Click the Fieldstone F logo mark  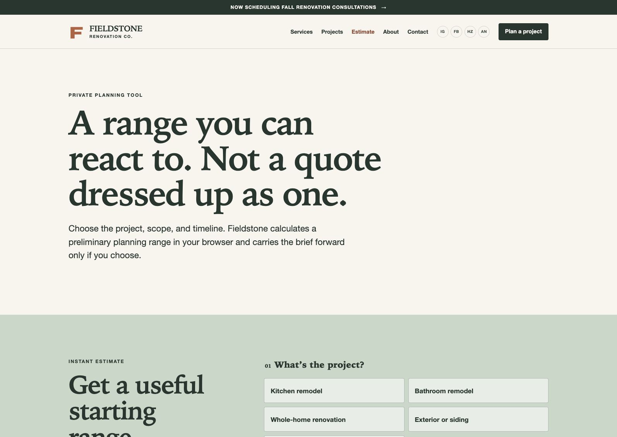[76, 33]
